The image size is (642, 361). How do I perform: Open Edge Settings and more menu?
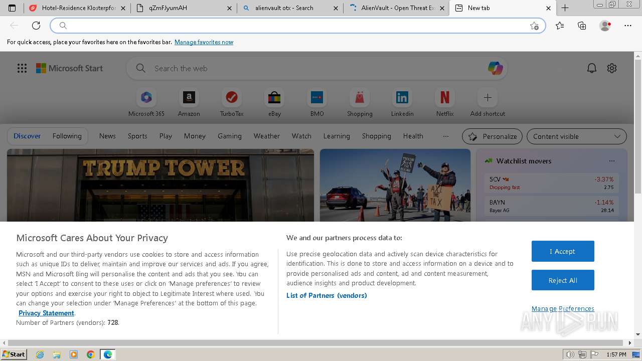click(x=628, y=26)
